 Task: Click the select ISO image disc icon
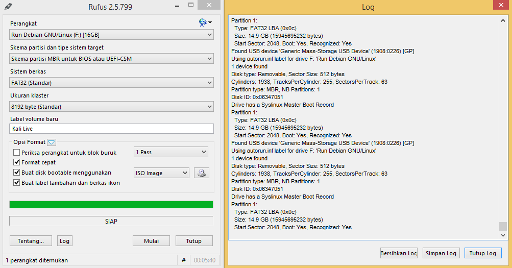coord(202,173)
